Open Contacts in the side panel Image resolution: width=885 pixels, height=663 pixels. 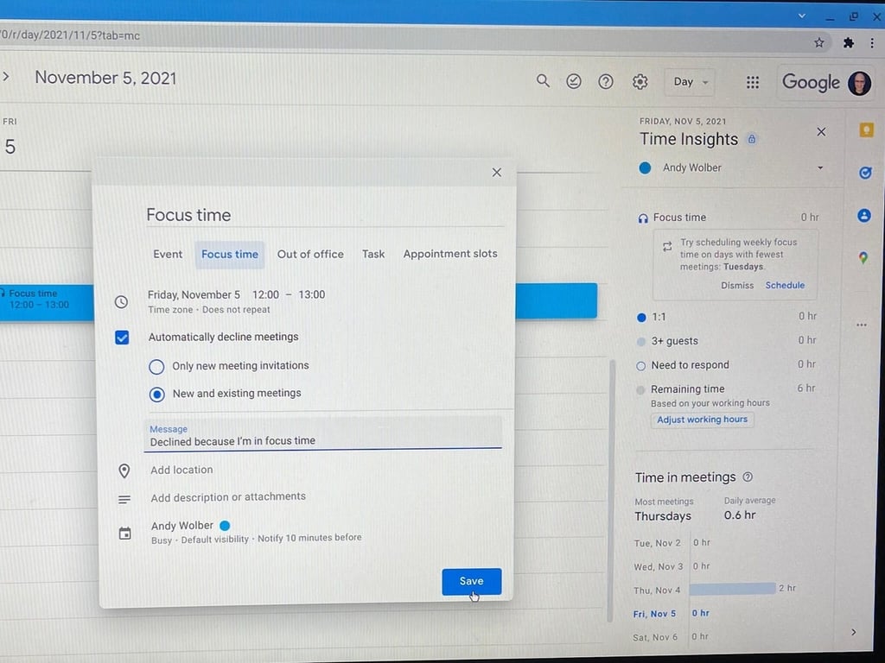tap(863, 215)
